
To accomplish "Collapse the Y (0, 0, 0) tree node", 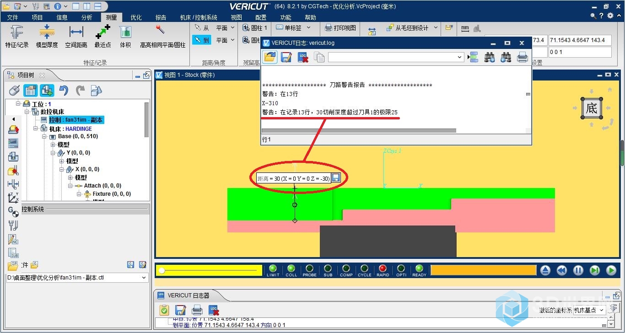I will [x=54, y=153].
